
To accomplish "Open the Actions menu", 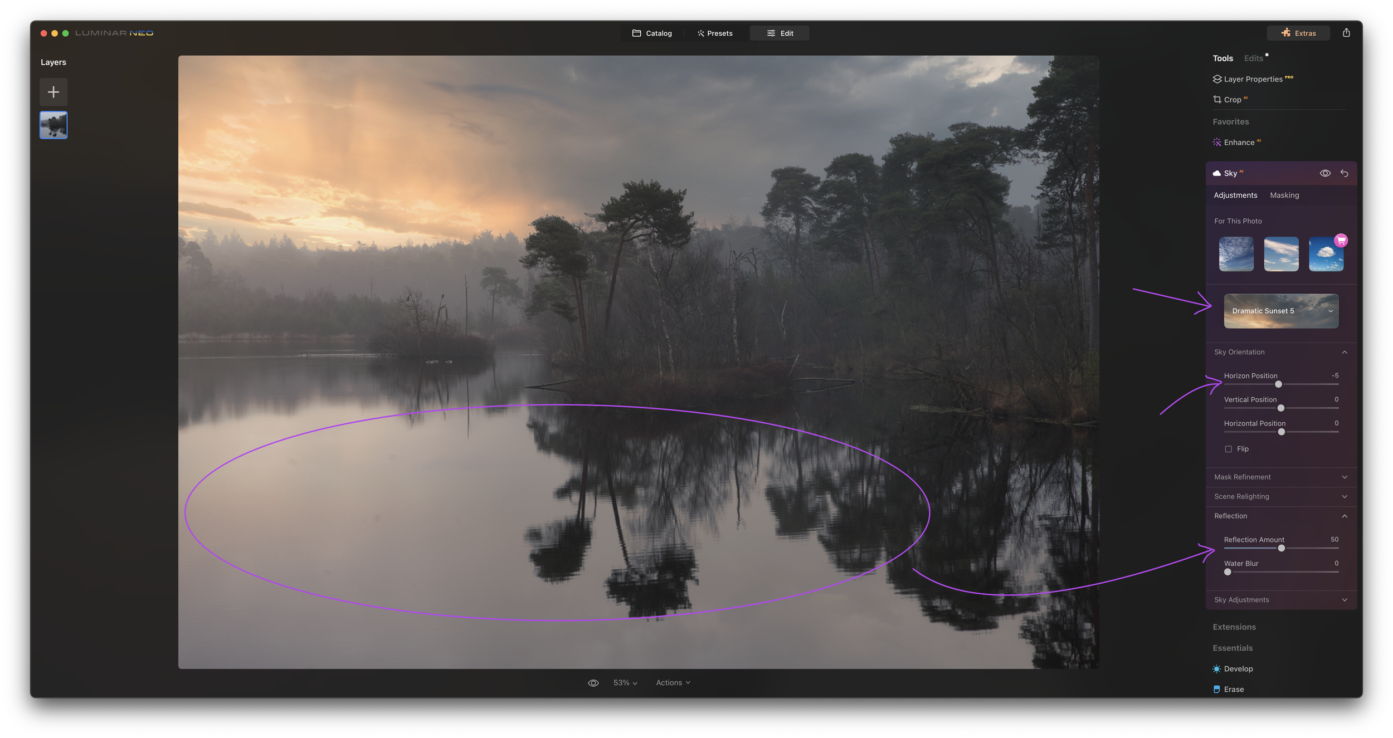I will coord(673,683).
